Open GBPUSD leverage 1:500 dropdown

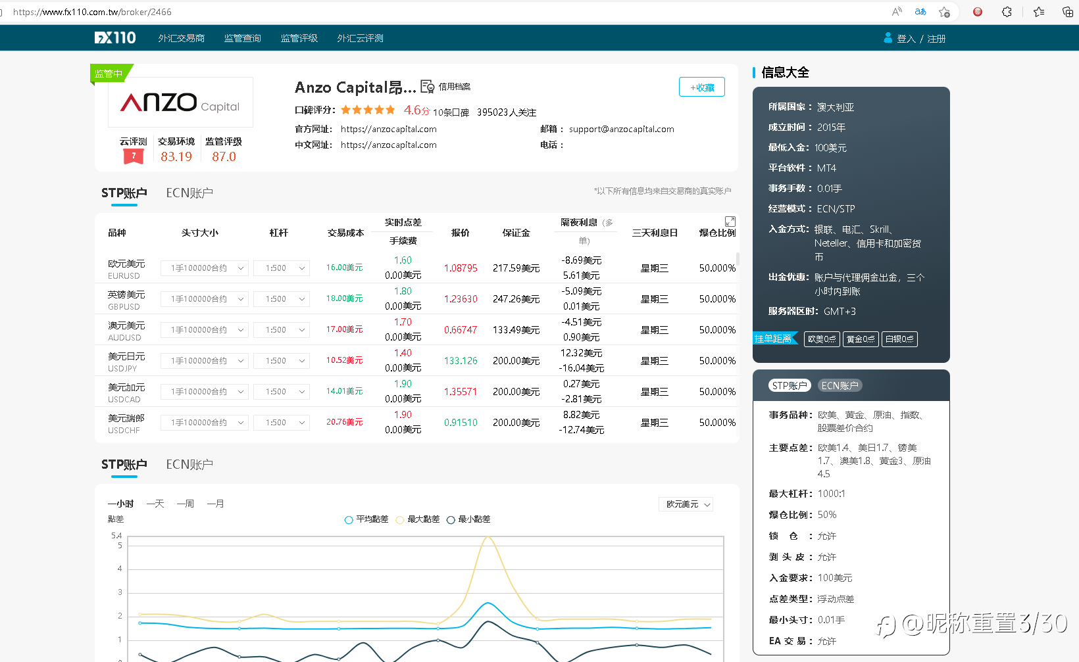tap(282, 299)
